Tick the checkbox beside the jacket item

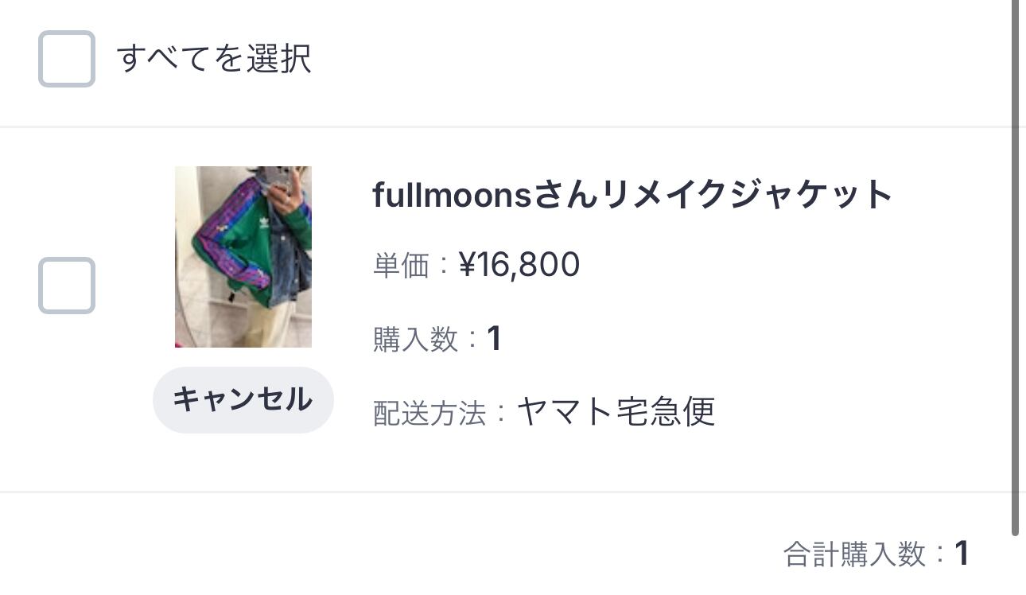[x=67, y=285]
